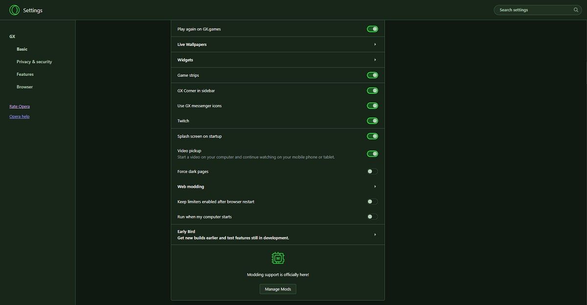Disable Play again on GX.games toggle
587x305 pixels.
click(x=372, y=29)
